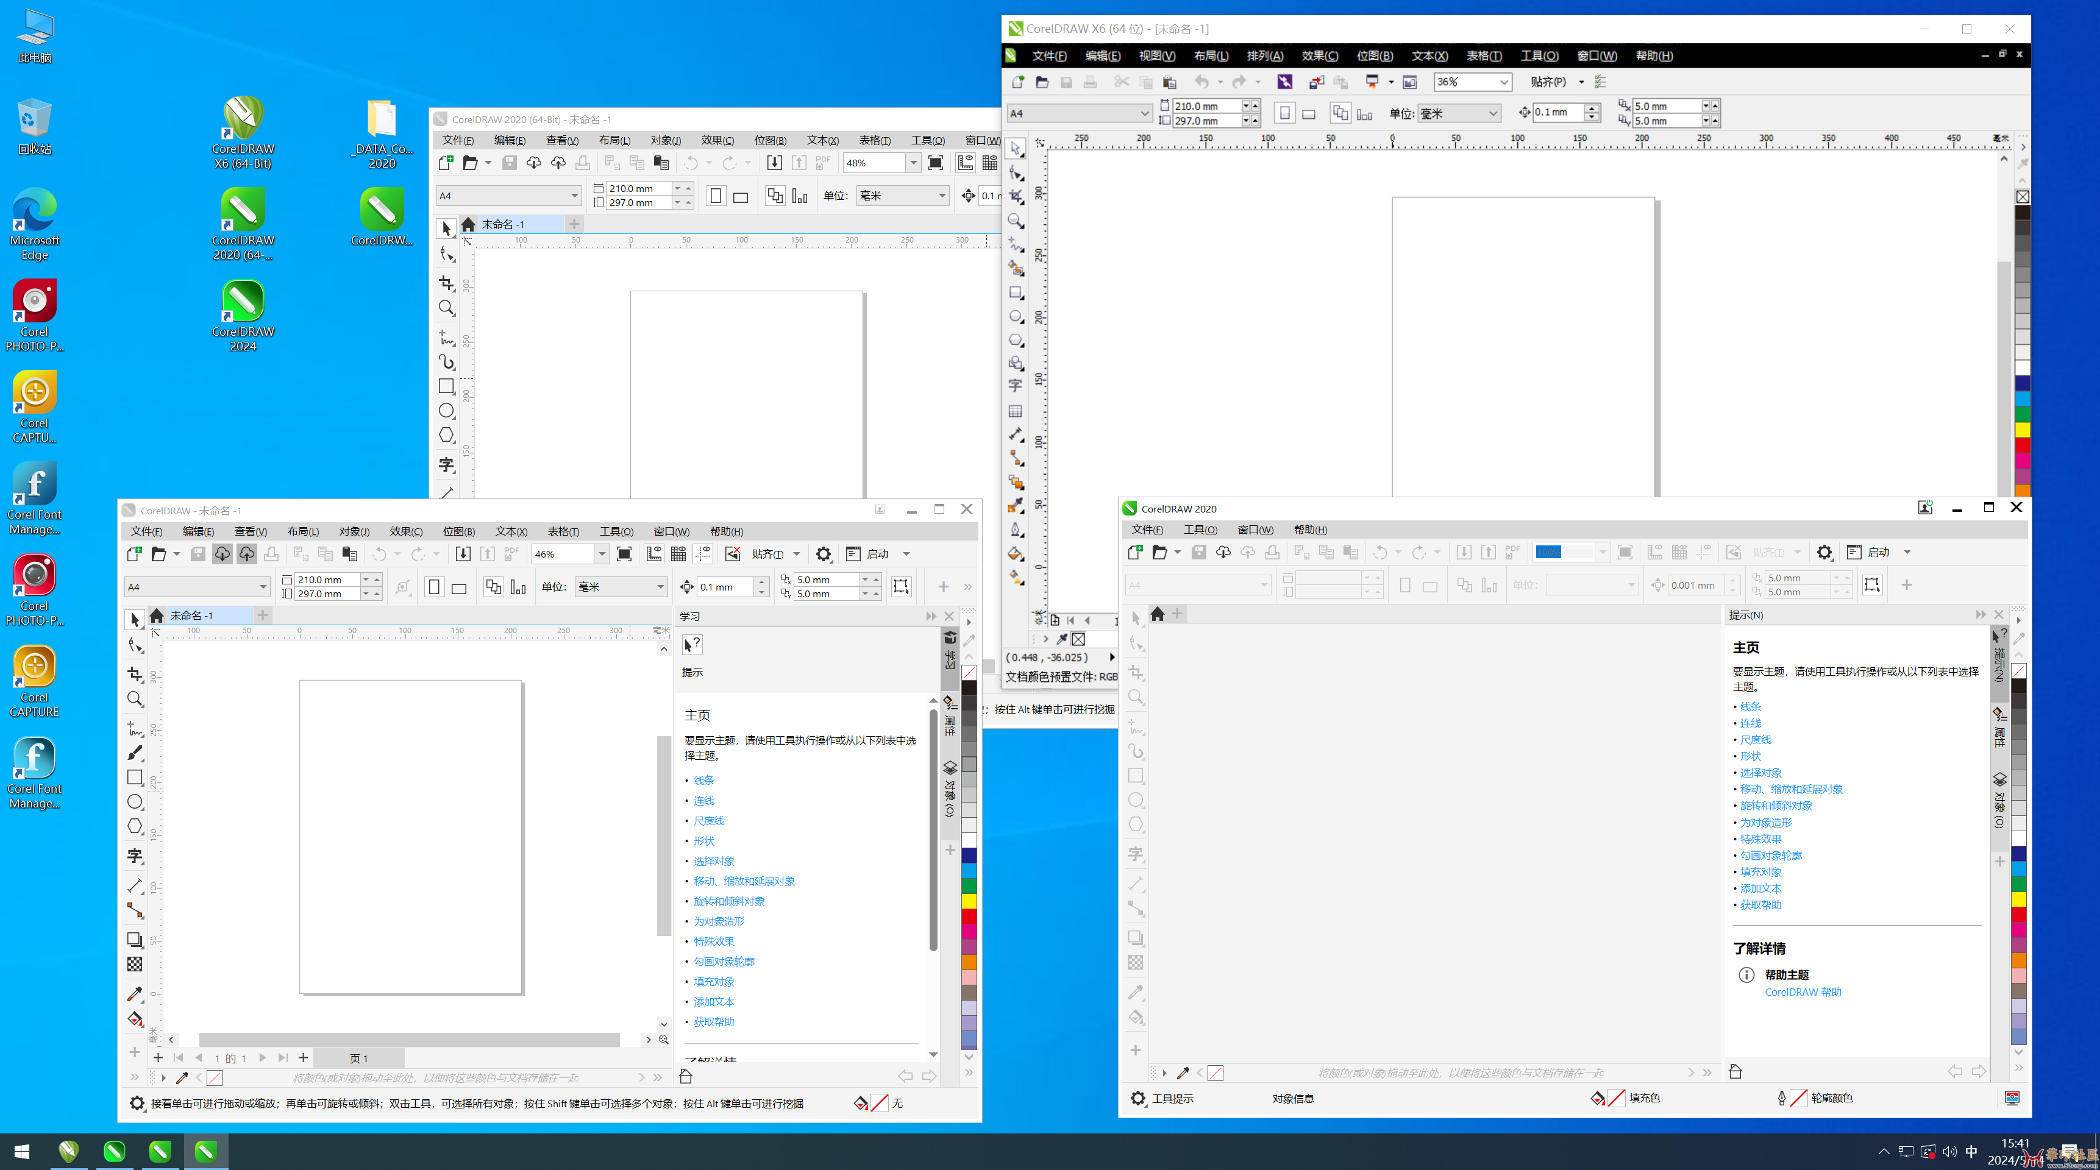Viewport: 2100px width, 1170px height.
Task: Click the Table tool in CorelDRAW X6 toolbox
Action: [1015, 411]
